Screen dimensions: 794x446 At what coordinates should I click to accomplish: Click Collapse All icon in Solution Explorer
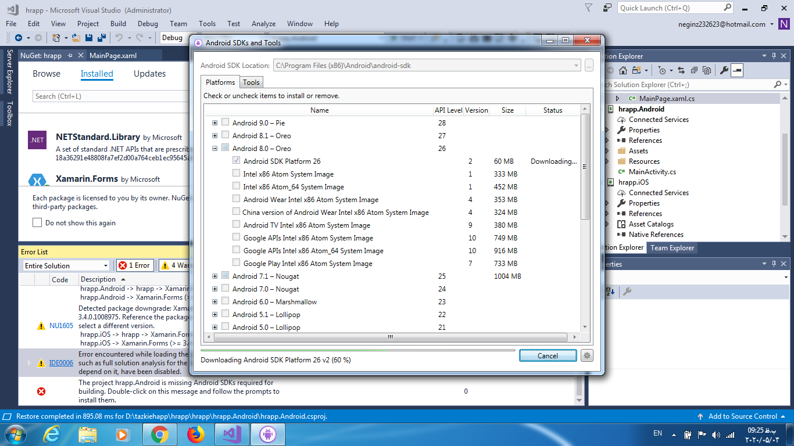pos(694,70)
